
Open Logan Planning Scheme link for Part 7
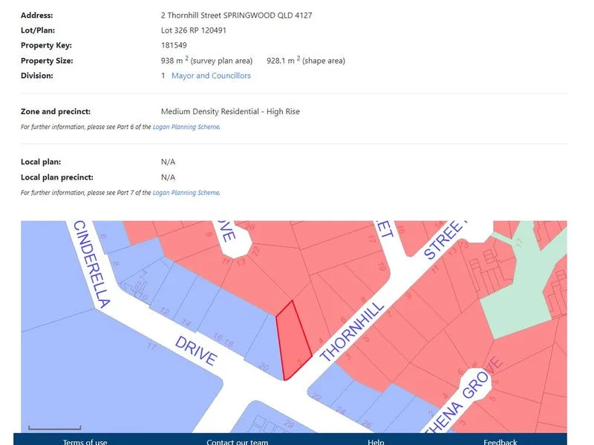[x=186, y=193]
